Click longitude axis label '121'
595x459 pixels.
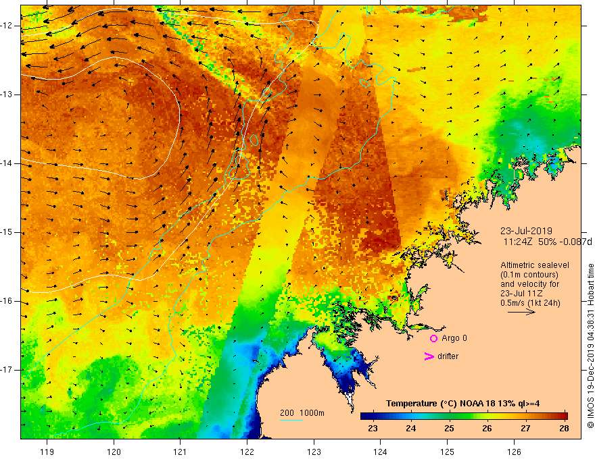[x=180, y=452]
